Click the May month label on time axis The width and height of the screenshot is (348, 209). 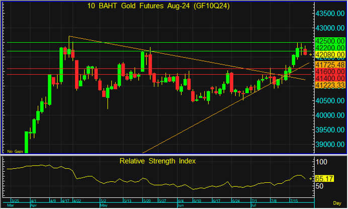click(103, 206)
